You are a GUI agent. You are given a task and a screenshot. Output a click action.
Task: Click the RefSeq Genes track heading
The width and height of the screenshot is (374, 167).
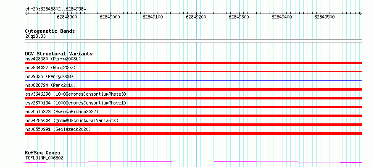pos(43,153)
